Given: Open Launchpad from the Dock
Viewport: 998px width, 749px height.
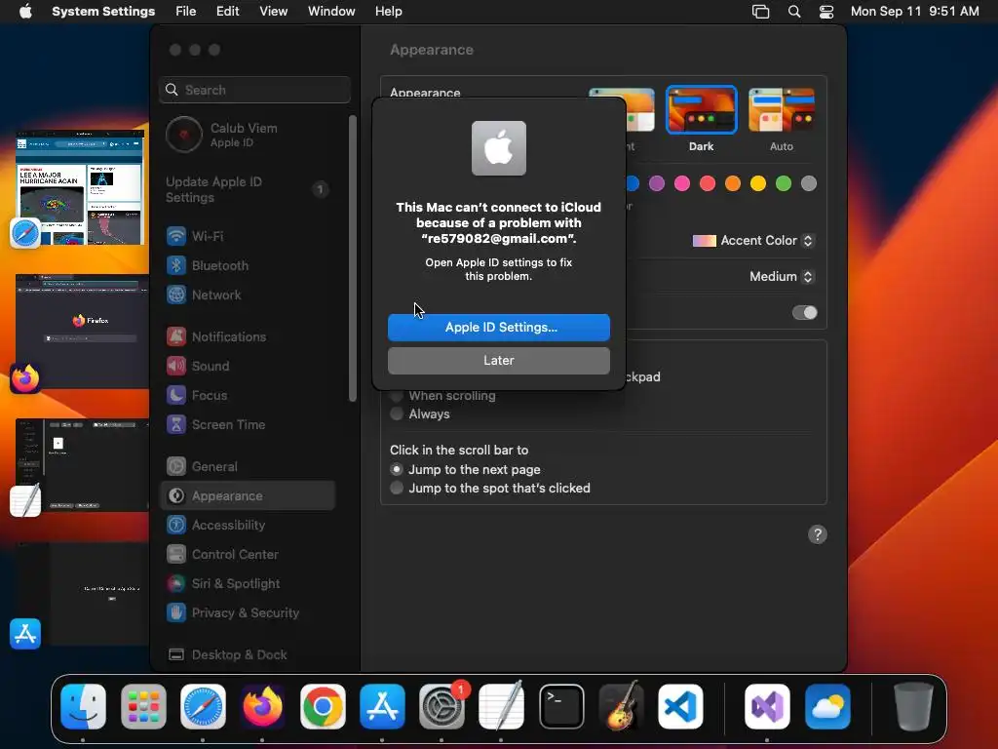Looking at the screenshot, I should click(x=143, y=707).
